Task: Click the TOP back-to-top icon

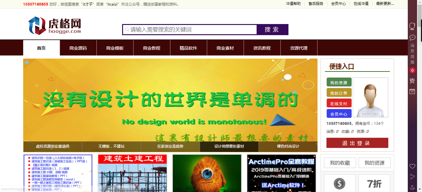Action: [x=412, y=187]
